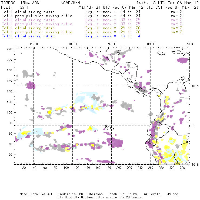This screenshot has width=200, height=200.
Task: Click the '110 W' longitude label
Action: pyautogui.click(x=34, y=44)
